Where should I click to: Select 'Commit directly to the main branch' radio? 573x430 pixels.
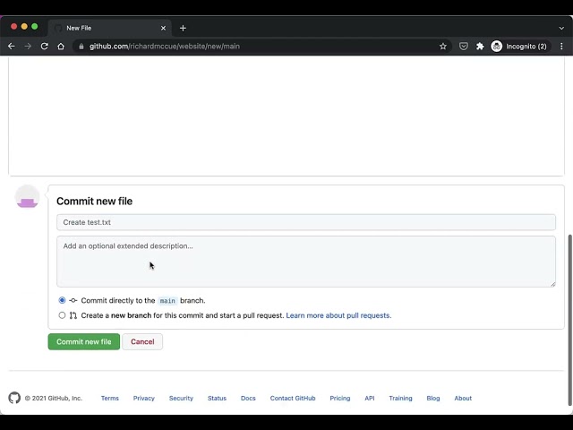tap(62, 300)
